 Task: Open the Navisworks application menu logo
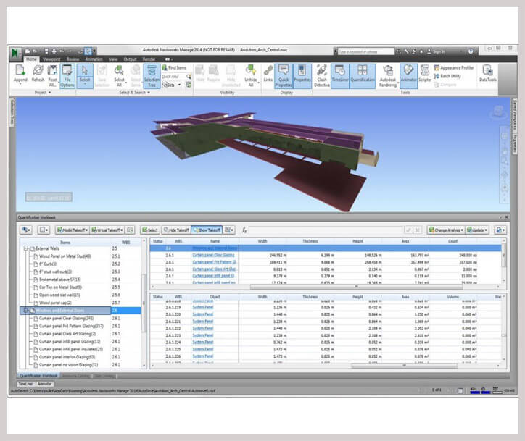point(15,53)
